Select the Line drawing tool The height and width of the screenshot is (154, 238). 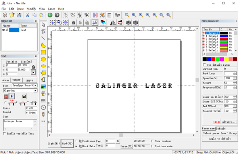point(43,38)
